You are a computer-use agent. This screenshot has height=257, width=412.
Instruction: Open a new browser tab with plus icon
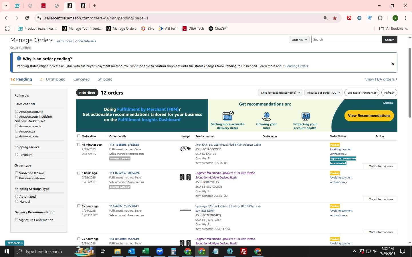click(94, 6)
